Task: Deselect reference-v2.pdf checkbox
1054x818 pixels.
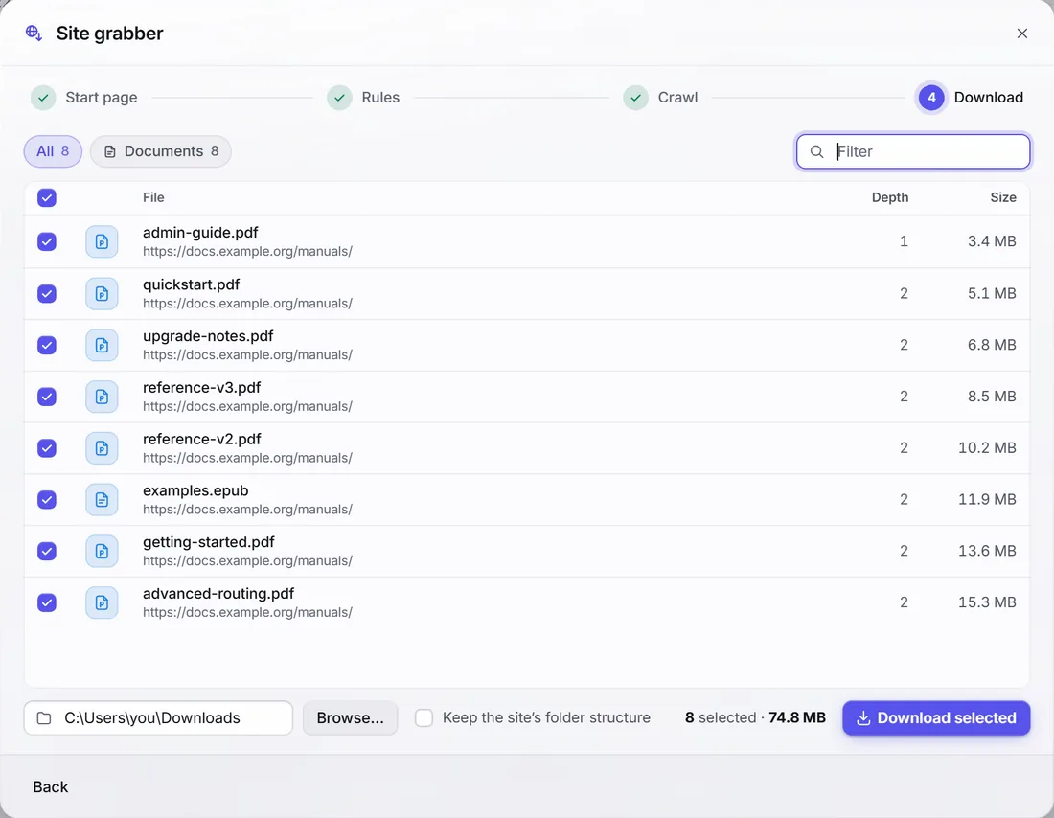Action: point(47,448)
